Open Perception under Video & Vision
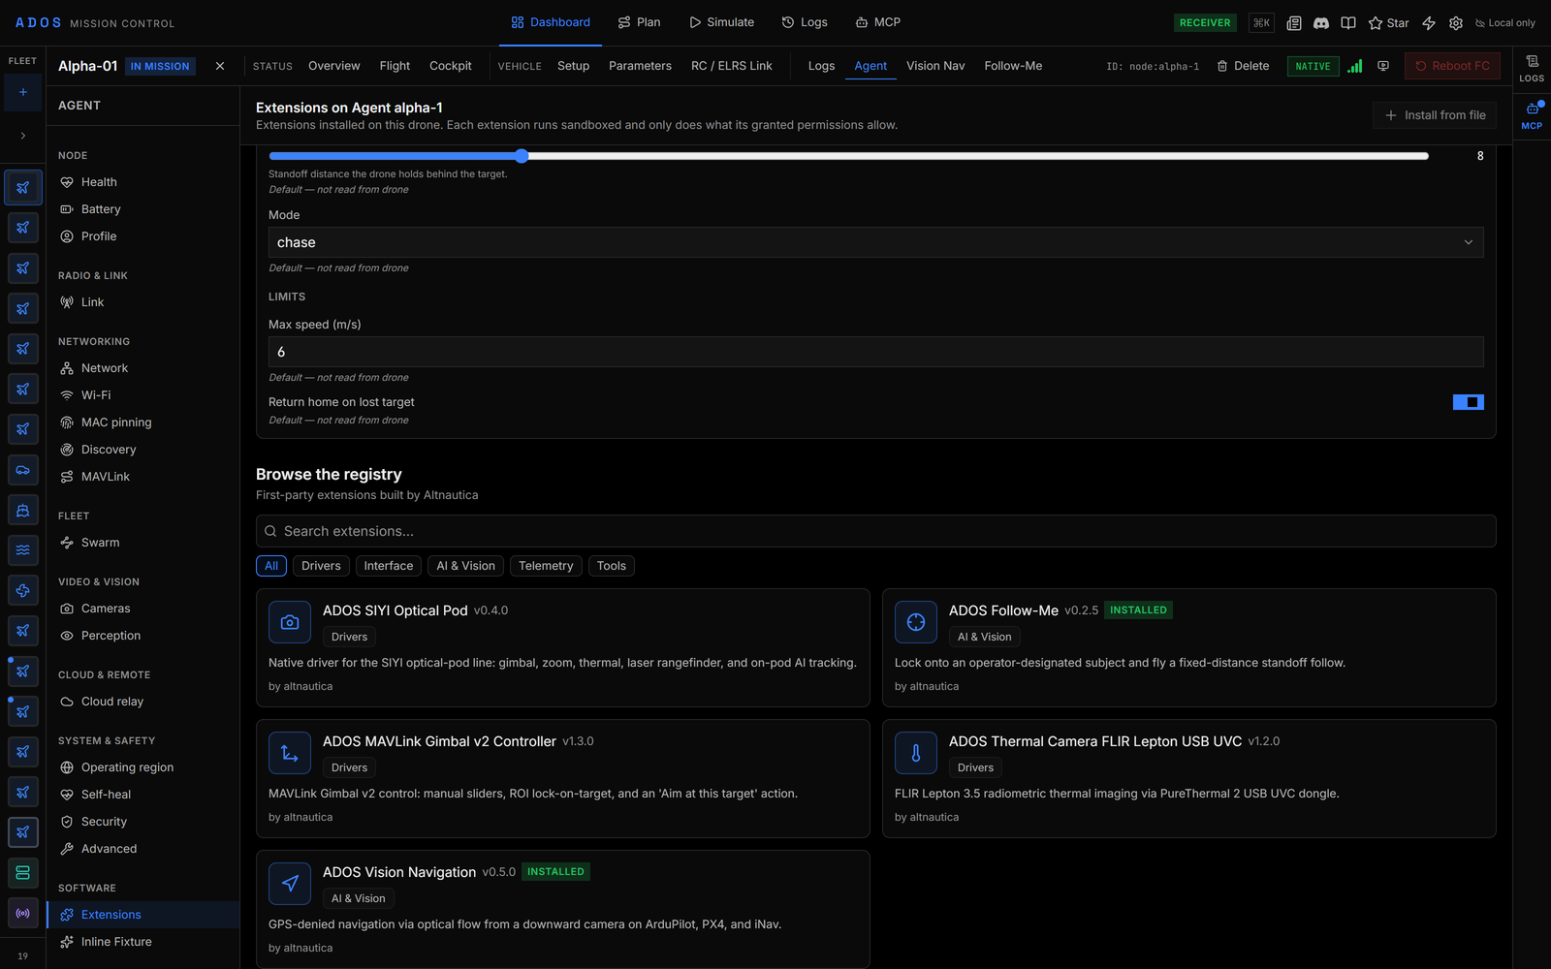This screenshot has width=1551, height=969. coord(142,636)
